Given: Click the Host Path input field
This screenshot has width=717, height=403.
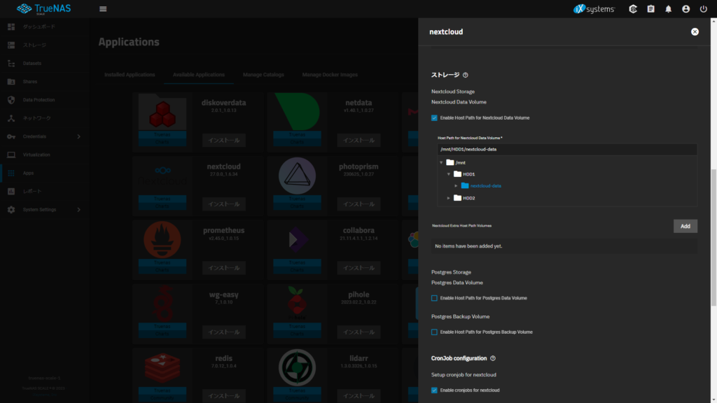Looking at the screenshot, I should [564, 149].
